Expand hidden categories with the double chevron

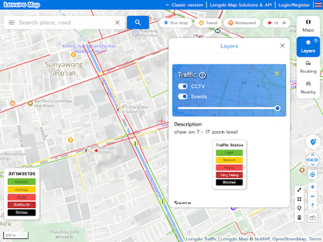284,23
